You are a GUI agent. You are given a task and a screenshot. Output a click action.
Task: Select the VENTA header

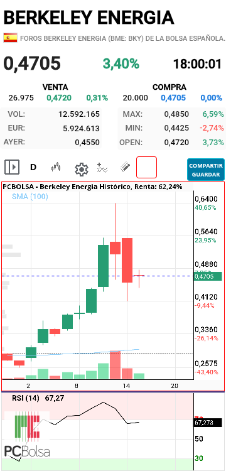tap(55, 87)
